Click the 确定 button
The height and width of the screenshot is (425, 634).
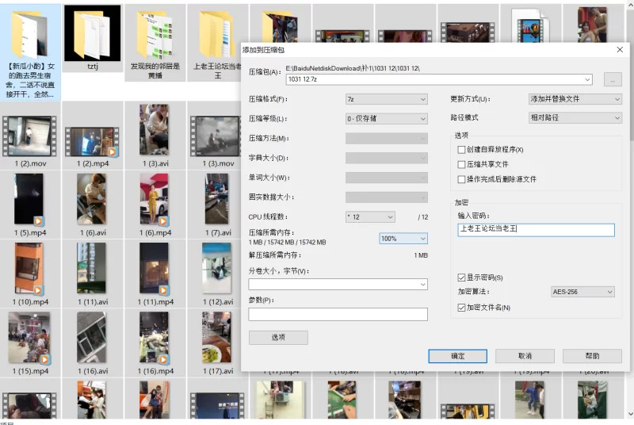tap(457, 356)
